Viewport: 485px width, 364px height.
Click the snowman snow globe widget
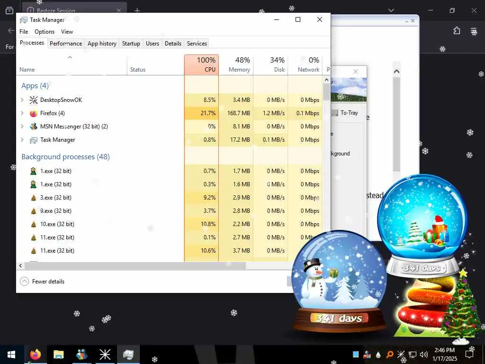(339, 282)
